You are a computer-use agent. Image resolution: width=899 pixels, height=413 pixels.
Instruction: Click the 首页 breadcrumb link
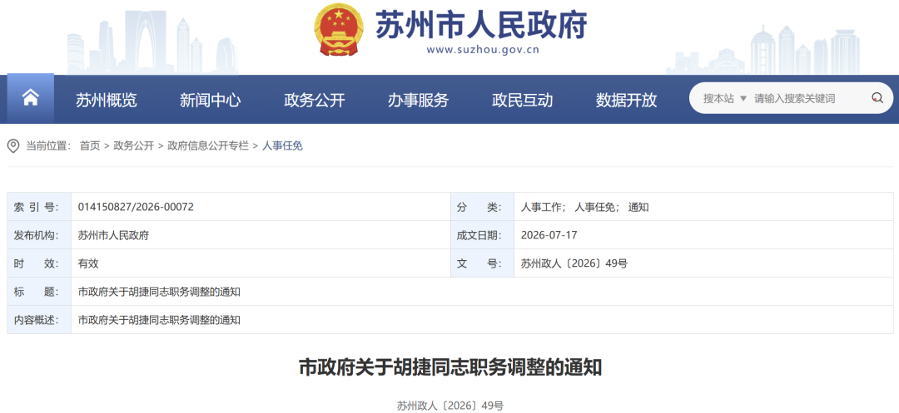click(89, 146)
